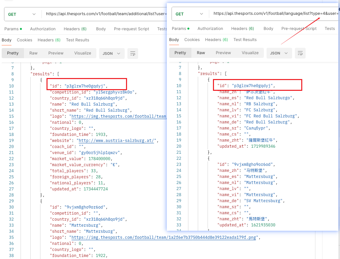This screenshot has width=340, height=259.
Task: Click short_name value "Mattersburg" in left window
Action: click(99, 231)
